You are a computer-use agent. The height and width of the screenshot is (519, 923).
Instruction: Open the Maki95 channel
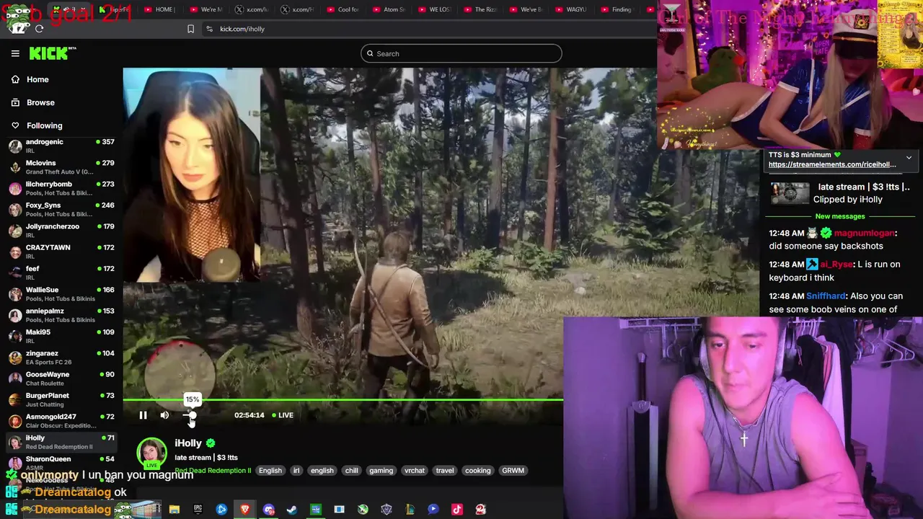(x=61, y=336)
